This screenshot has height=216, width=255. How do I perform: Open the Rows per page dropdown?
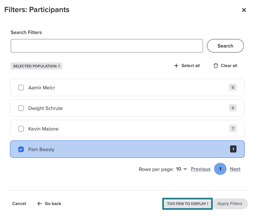pyautogui.click(x=181, y=169)
